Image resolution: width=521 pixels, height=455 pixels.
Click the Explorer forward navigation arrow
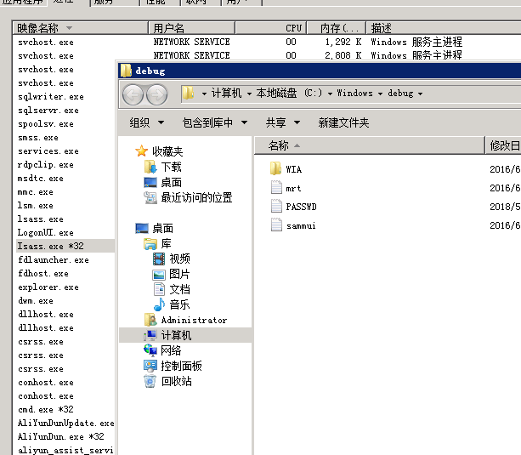pos(157,94)
